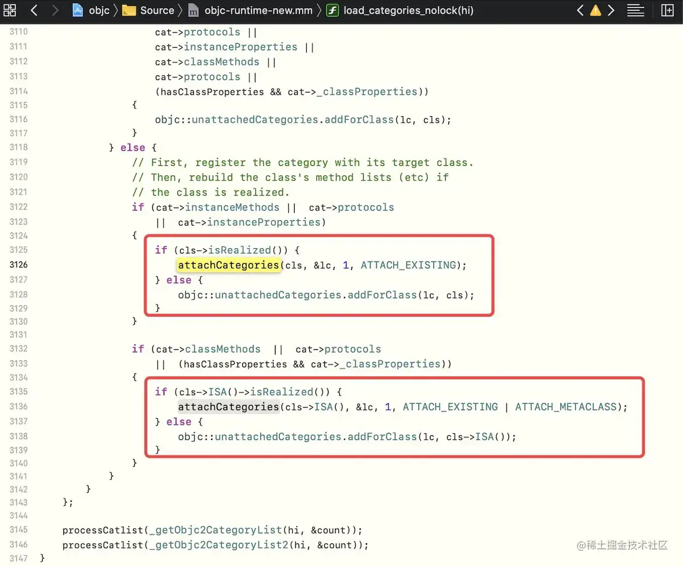Viewport: 683px width, 566px height.
Task: Click ATTACH_EXISTING on line 3126
Action: [408, 265]
